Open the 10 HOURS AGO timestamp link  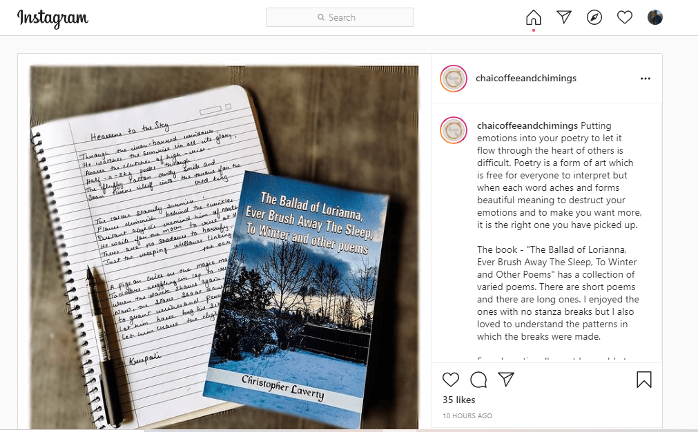click(x=467, y=416)
